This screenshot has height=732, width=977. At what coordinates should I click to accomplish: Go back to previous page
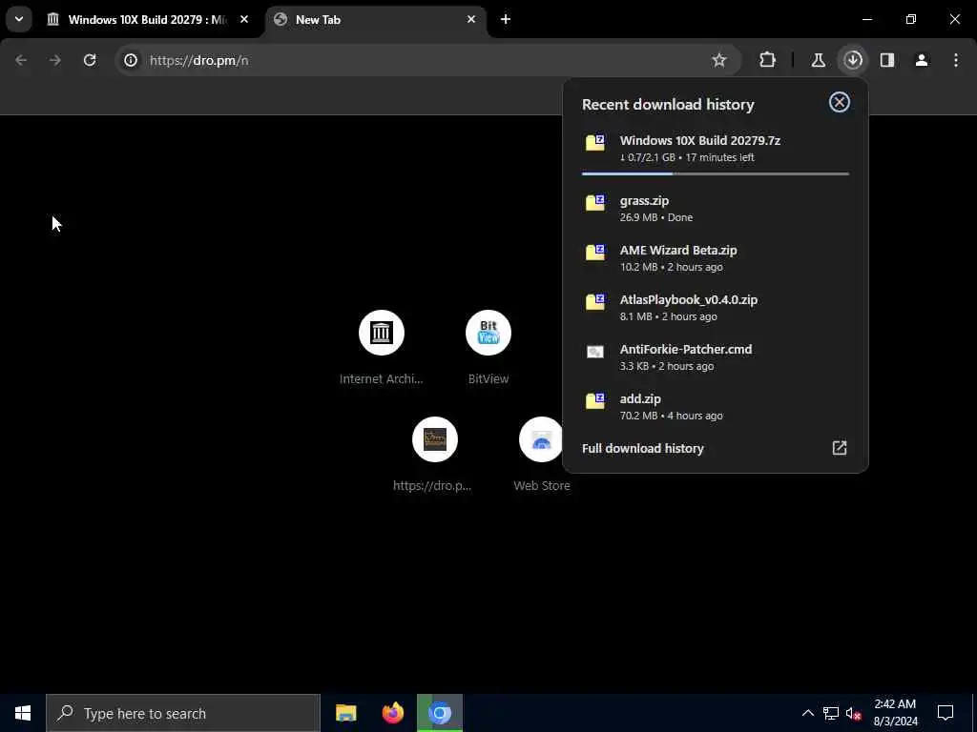[21, 60]
